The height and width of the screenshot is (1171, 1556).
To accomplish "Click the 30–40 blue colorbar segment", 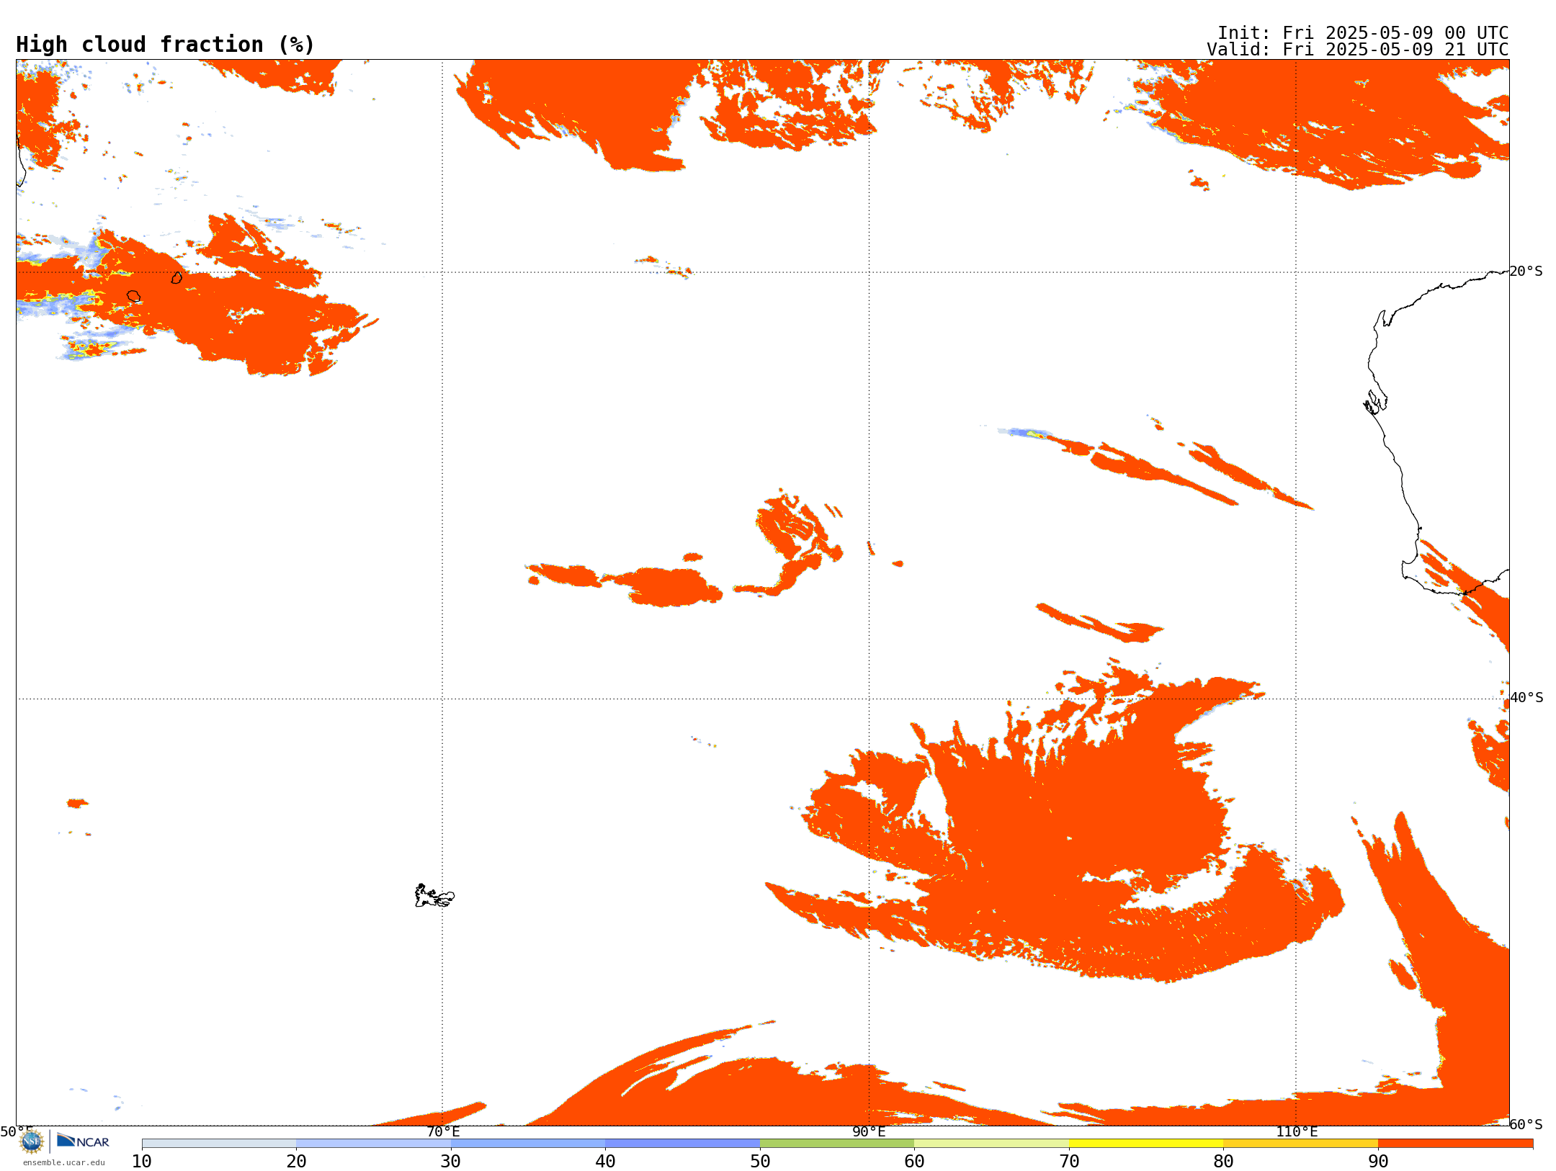I will [528, 1144].
